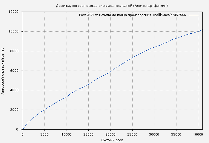209x143 pixels.
Task: Click the 8000 tick label on y-axis
Action: (x=14, y=51)
